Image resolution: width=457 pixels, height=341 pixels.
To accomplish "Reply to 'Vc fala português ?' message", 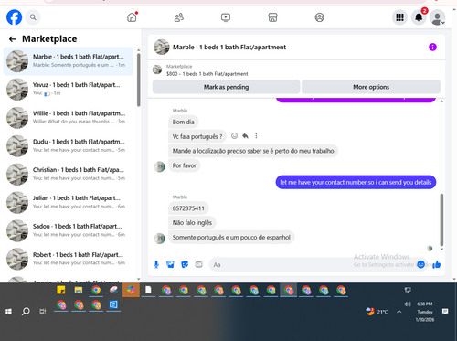I will coord(245,136).
